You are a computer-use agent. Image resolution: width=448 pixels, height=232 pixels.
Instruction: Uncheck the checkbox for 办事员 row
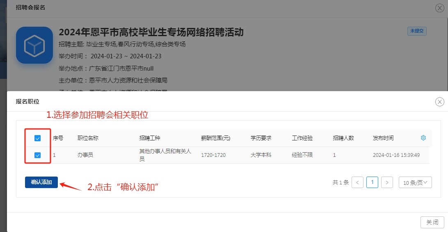[37, 155]
